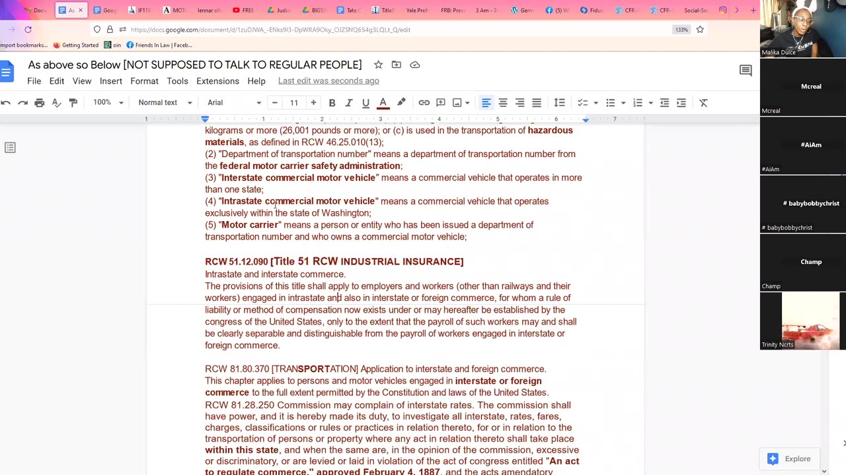The image size is (846, 475).
Task: Open the tracking protection shield
Action: pos(97,30)
